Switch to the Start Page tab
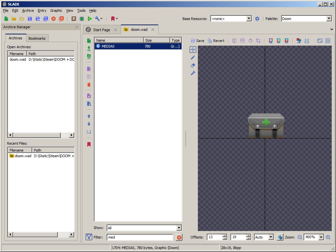The height and width of the screenshot is (252, 336). pos(102,30)
